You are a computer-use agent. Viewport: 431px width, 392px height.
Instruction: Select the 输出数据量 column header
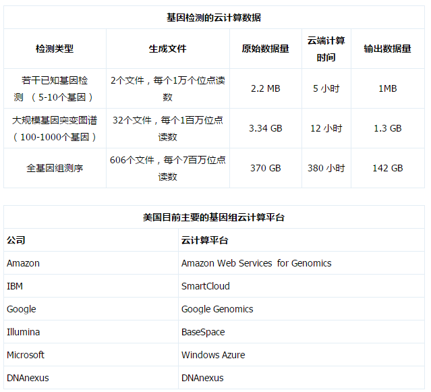(388, 49)
